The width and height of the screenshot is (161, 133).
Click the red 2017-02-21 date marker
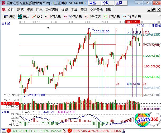click(133, 22)
